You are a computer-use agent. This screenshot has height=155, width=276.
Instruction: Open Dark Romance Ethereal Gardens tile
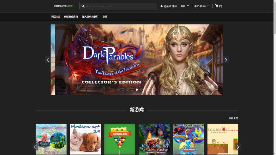pyautogui.click(x=154, y=139)
